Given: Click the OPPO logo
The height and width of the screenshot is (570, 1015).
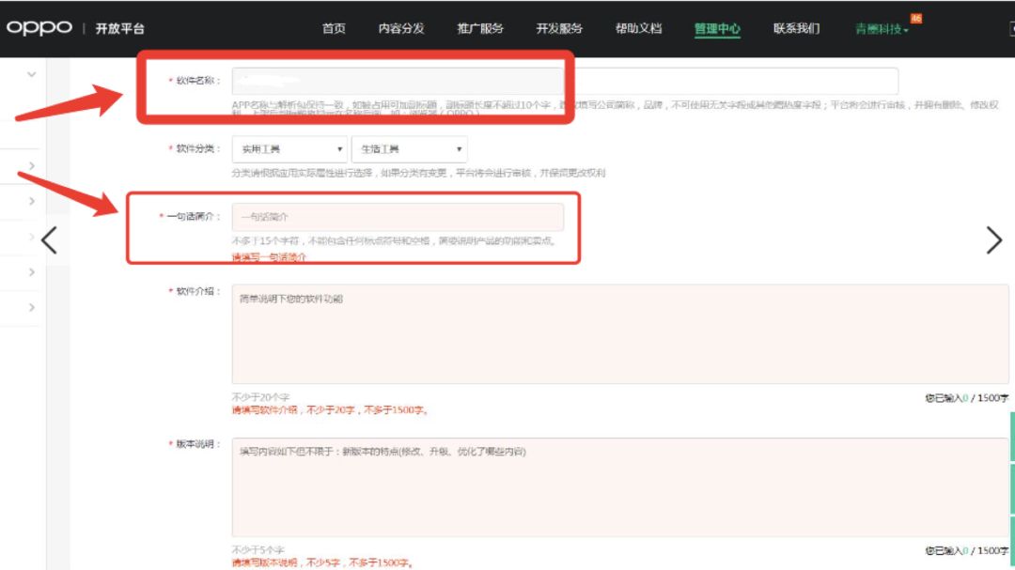Looking at the screenshot, I should (x=39, y=28).
